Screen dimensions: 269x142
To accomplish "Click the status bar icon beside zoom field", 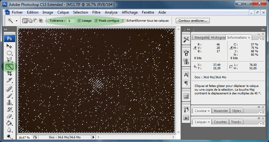I will coord(35,137).
